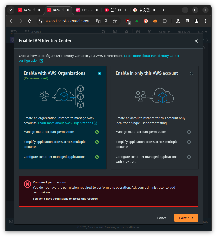The image size is (217, 237).
Task: Click the green extension icon in toolbar
Action: 137,21
